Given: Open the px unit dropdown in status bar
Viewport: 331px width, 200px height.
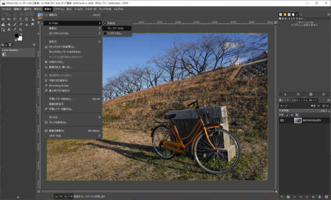Looking at the screenshot, I should click(x=58, y=196).
